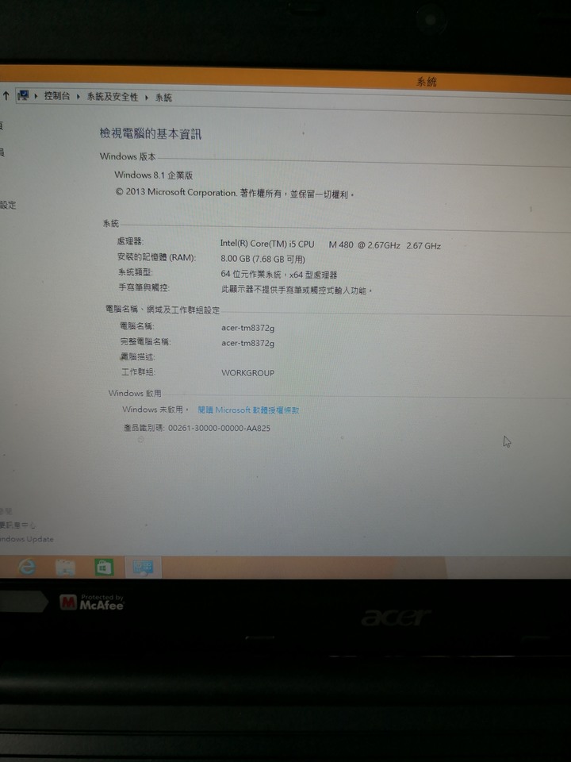The image size is (571, 762).
Task: Click the WORKGROUP value
Action: [247, 373]
